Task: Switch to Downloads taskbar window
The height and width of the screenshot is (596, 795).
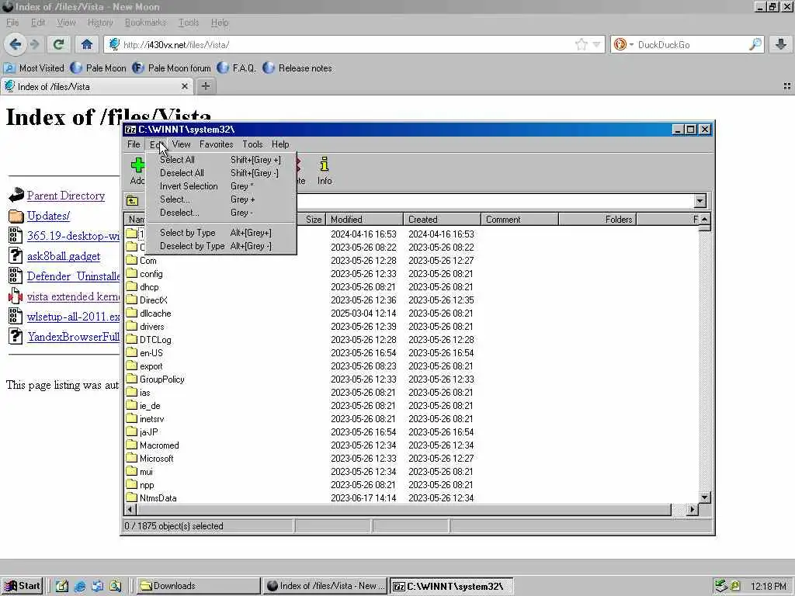Action: coord(198,586)
